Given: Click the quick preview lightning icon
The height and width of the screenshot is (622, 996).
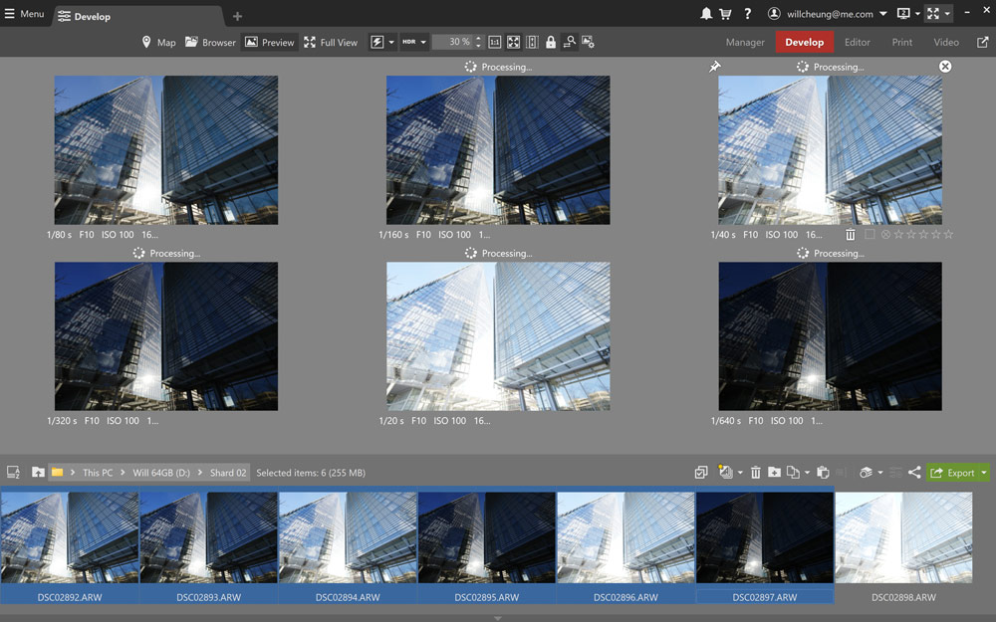Looking at the screenshot, I should click(377, 42).
